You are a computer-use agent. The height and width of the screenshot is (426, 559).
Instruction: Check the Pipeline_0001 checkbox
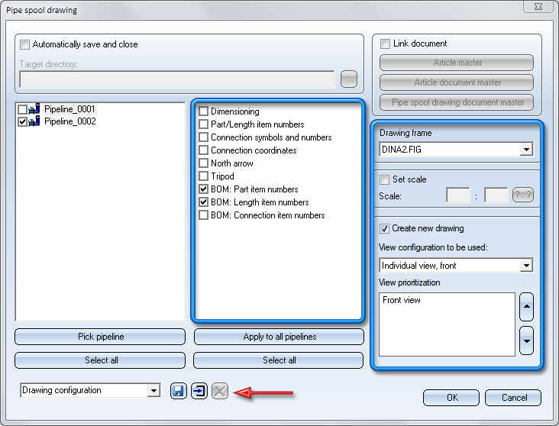(x=22, y=109)
